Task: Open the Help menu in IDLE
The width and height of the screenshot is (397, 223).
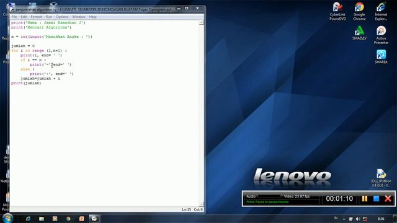Action: click(92, 17)
